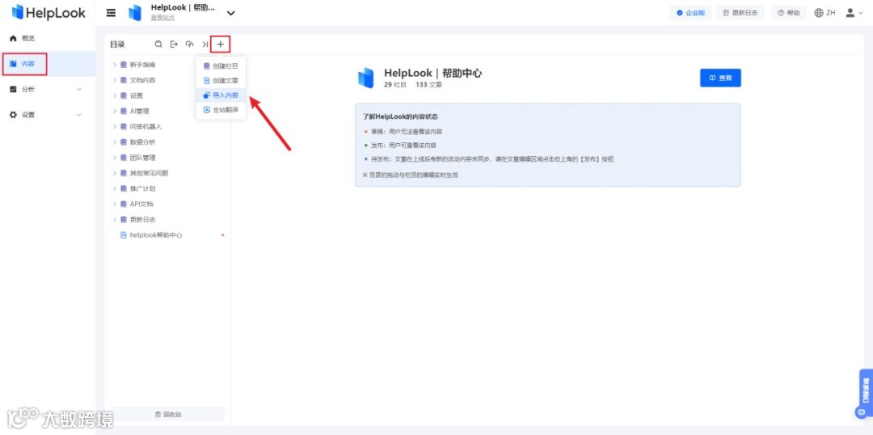Click the blue 查看 button

(x=720, y=78)
